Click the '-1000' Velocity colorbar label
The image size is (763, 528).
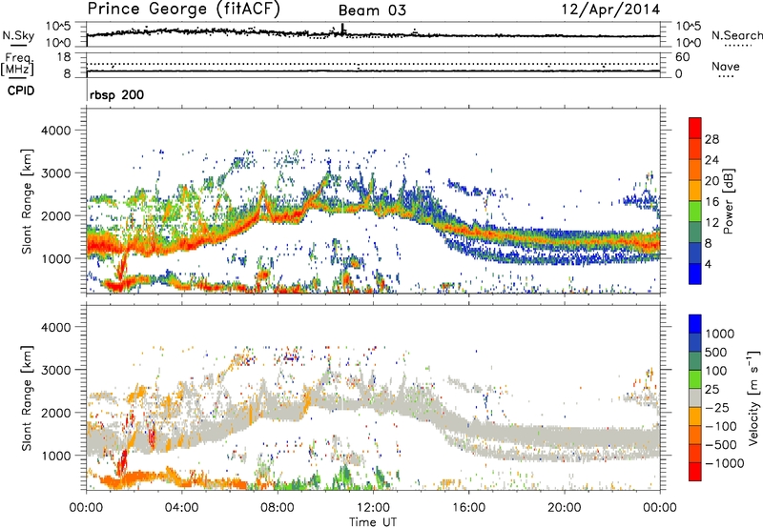(x=725, y=463)
